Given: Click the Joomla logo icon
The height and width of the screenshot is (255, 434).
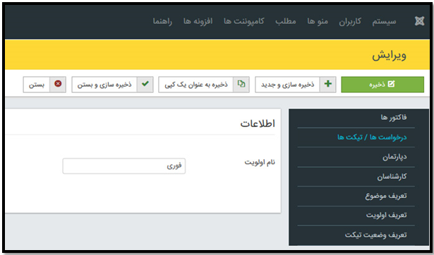Looking at the screenshot, I should pos(419,21).
